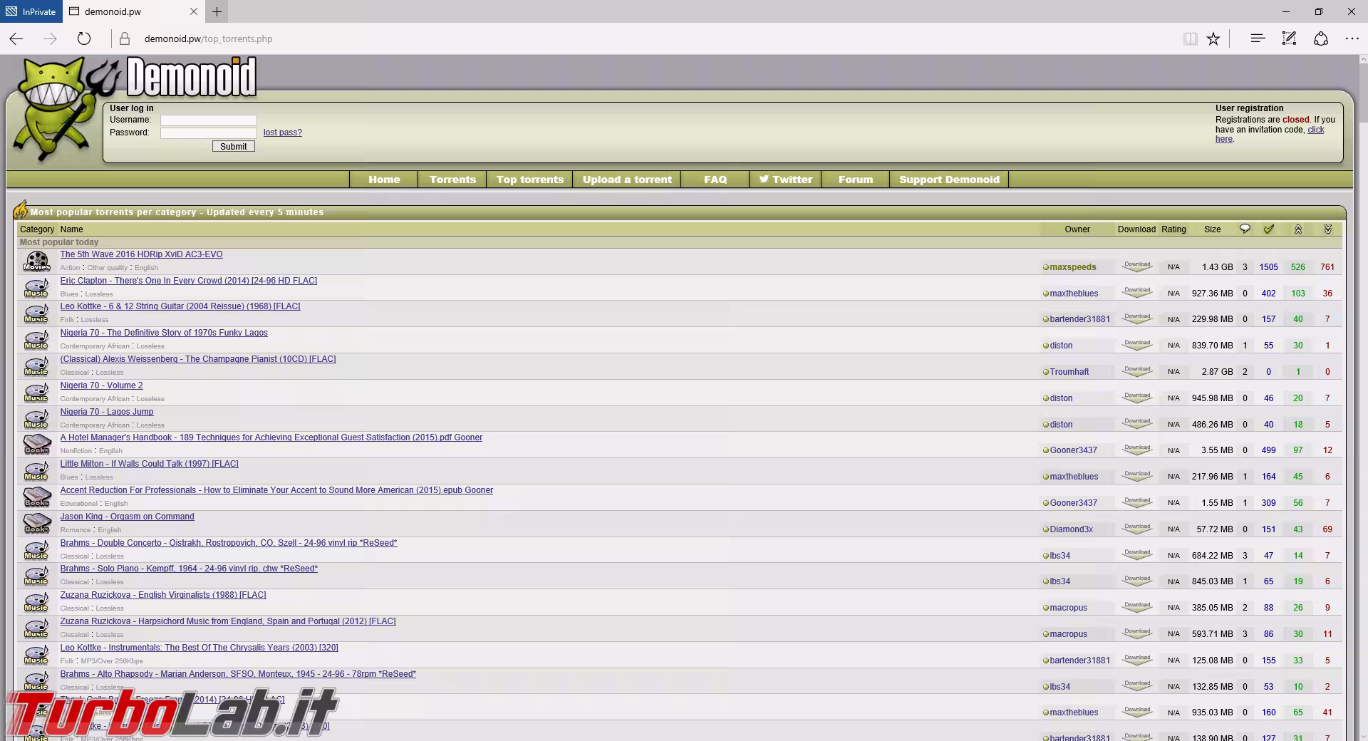Click Download icon for The 5th Wave
This screenshot has width=1368, height=741.
click(x=1137, y=266)
